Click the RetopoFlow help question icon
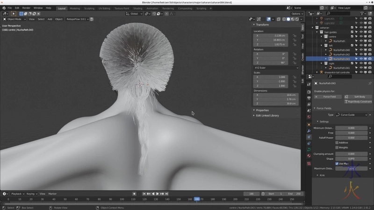The image size is (374, 210). pyautogui.click(x=91, y=19)
